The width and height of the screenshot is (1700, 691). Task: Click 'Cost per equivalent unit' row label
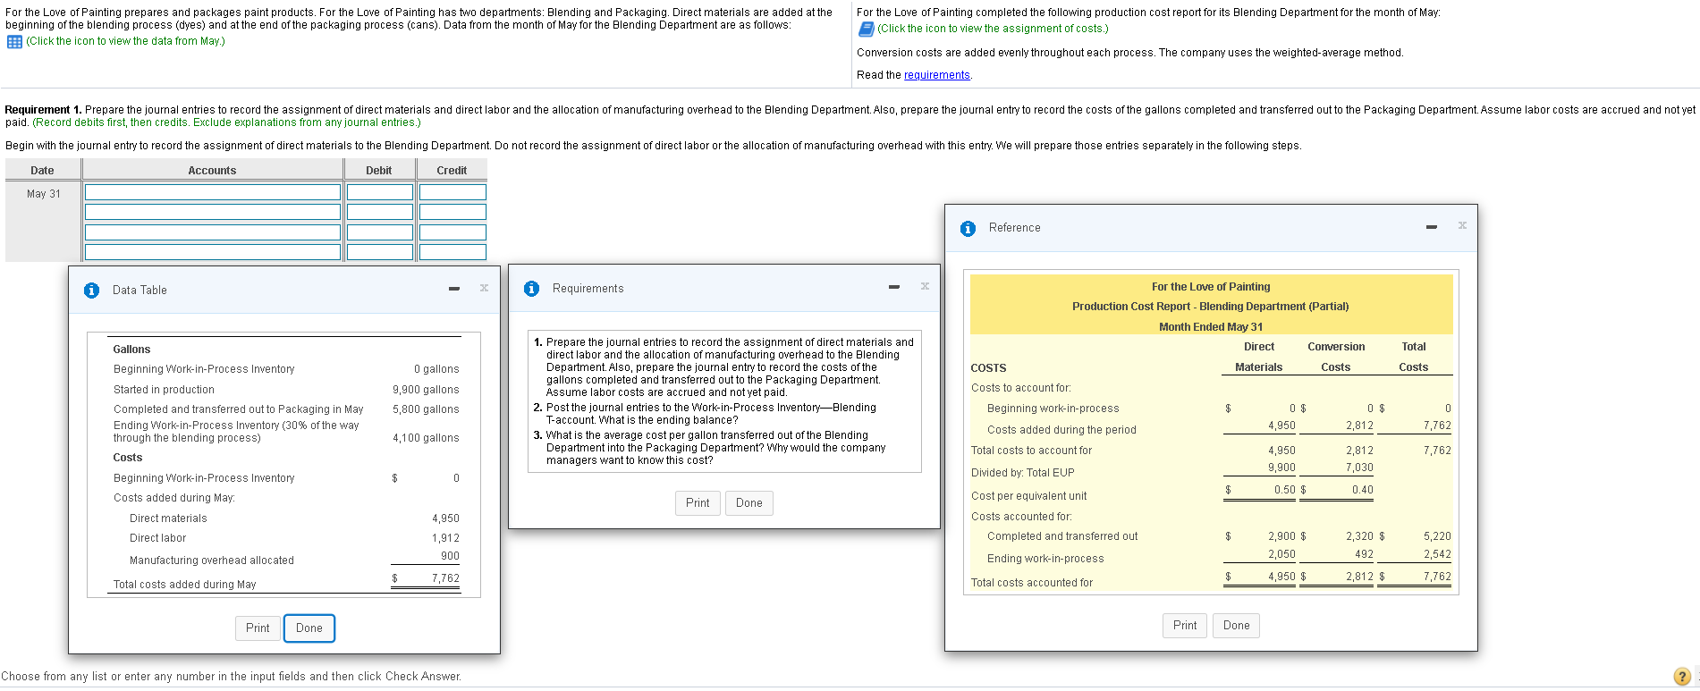1029,496
